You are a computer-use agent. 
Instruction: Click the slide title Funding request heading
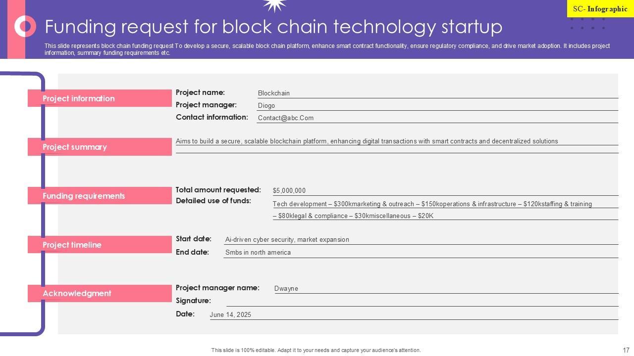point(273,27)
